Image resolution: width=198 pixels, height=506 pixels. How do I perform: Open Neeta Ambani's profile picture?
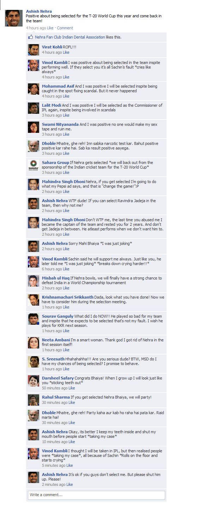pyautogui.click(x=34, y=343)
